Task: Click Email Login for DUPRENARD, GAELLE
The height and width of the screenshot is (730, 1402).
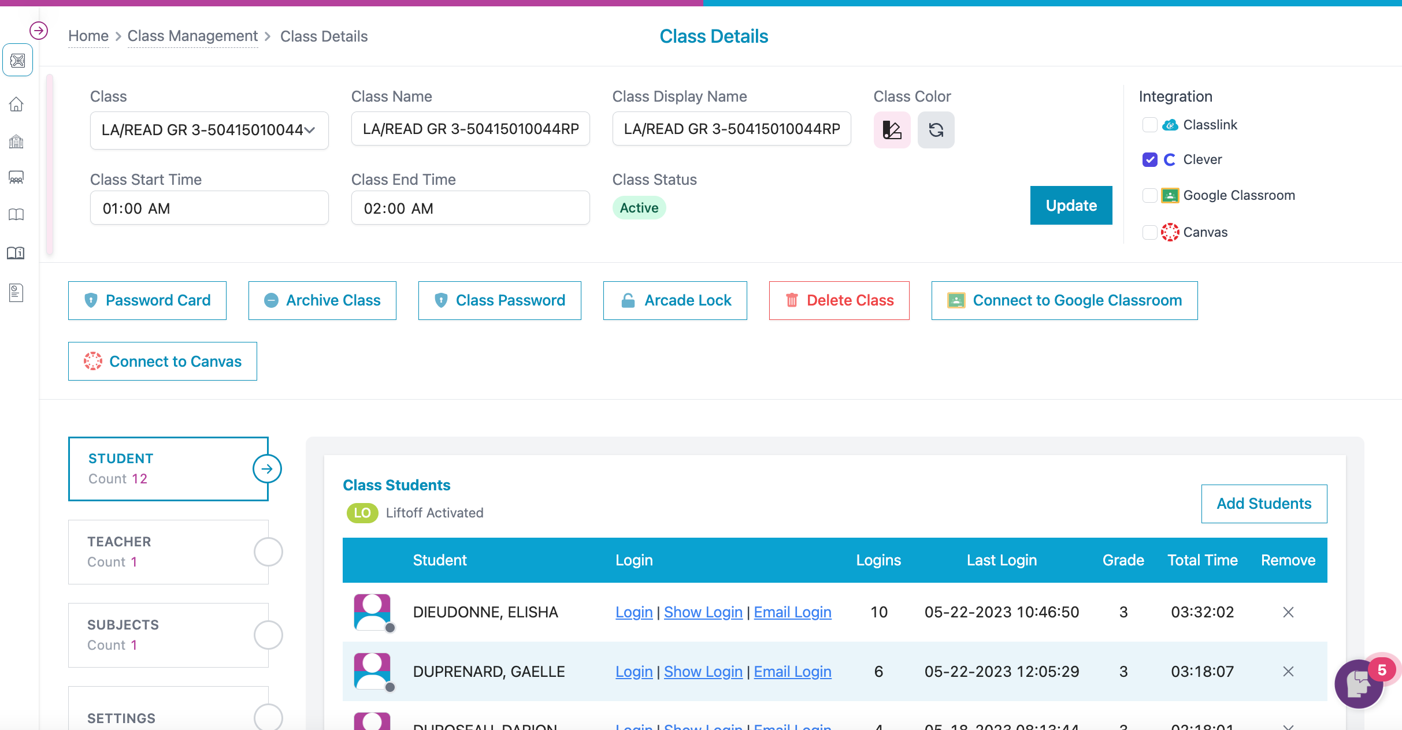Action: (x=793, y=672)
